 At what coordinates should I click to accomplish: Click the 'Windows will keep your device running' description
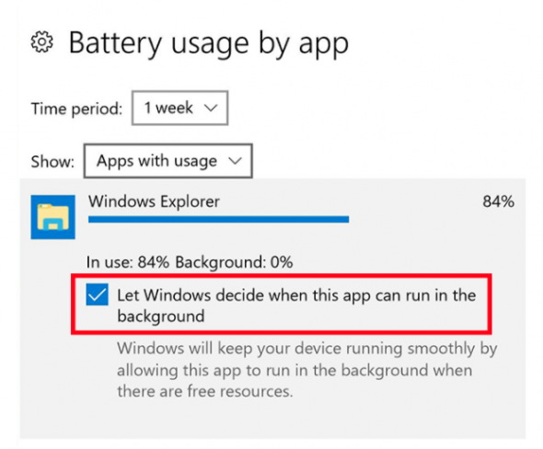pyautogui.click(x=306, y=349)
